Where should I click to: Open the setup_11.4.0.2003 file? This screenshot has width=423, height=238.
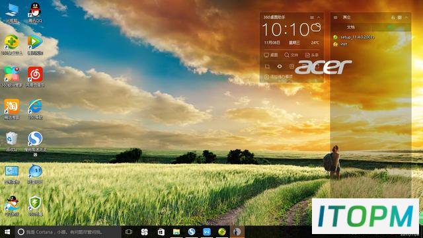pyautogui.click(x=354, y=37)
